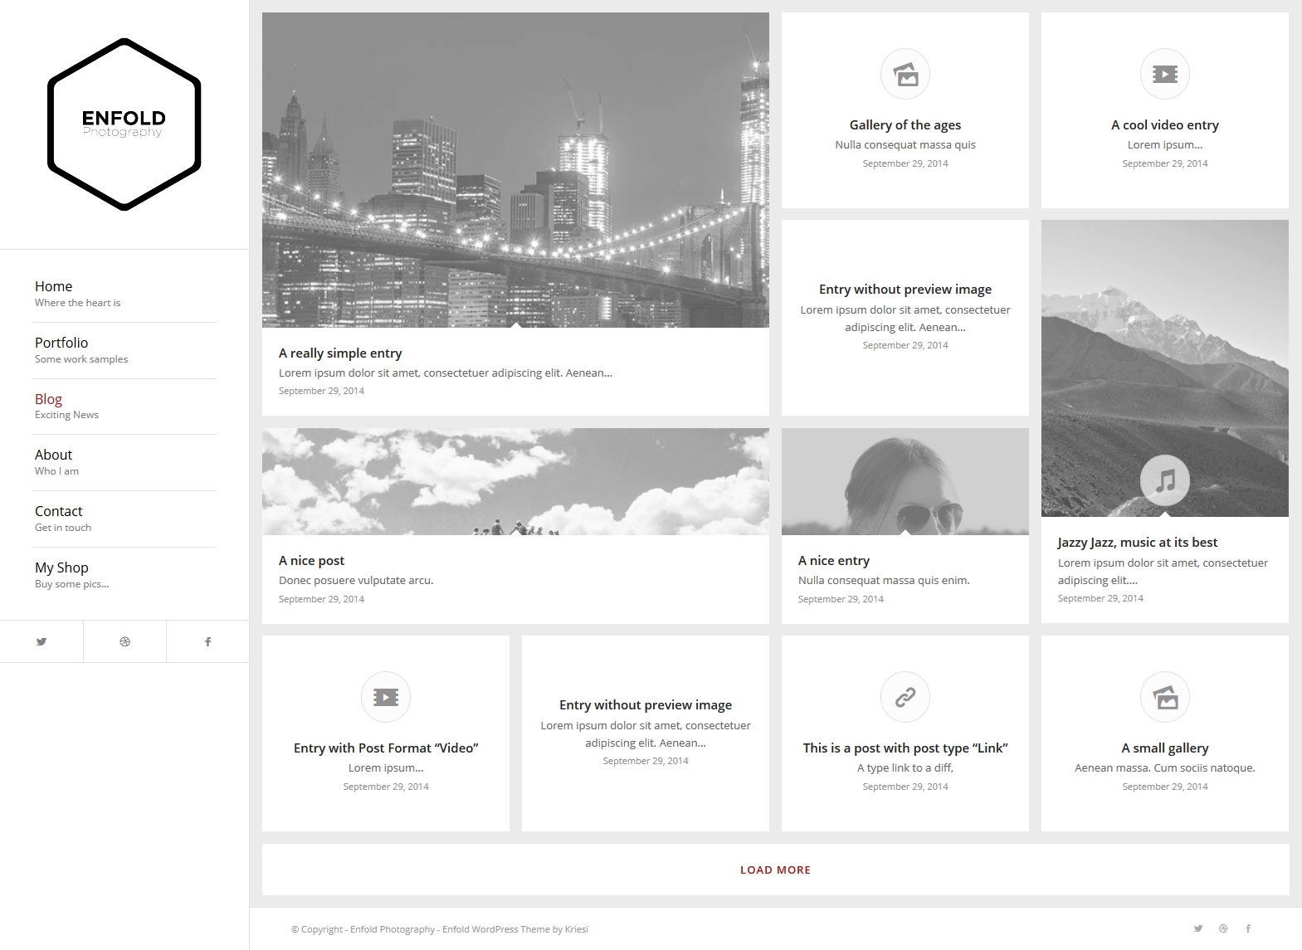1302x950 pixels.
Task: Click the Dribbble icon in the footer
Action: 1223,928
